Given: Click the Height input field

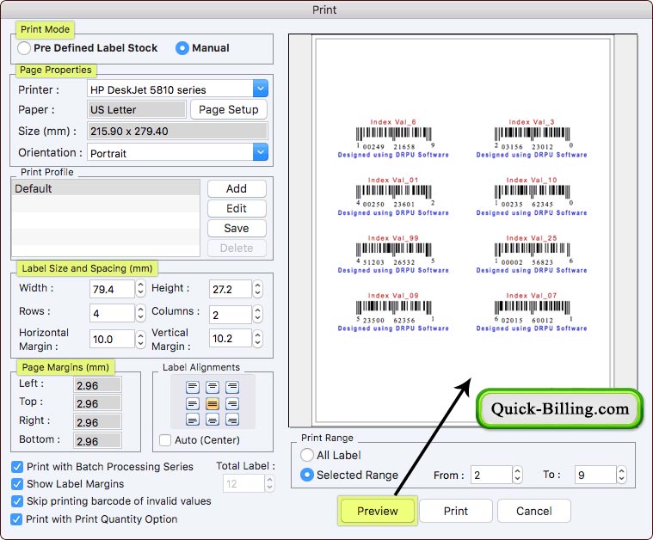Looking at the screenshot, I should 231,289.
